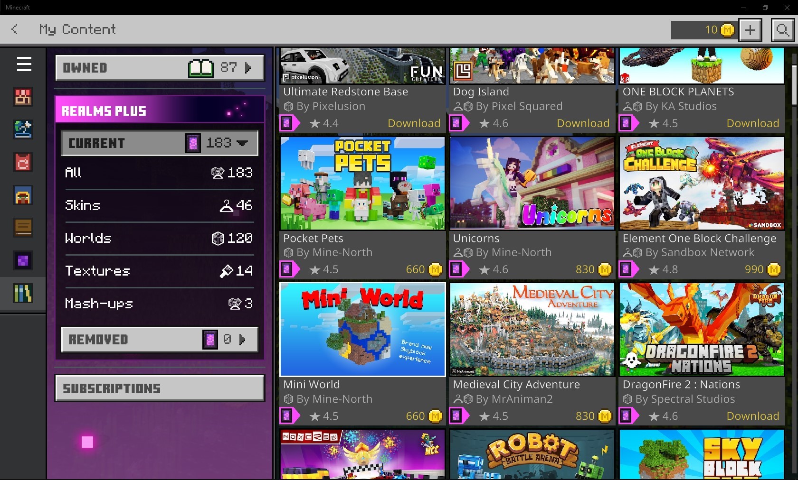The height and width of the screenshot is (480, 798).
Task: Click the 660 price on Pocket Pets
Action: point(416,269)
